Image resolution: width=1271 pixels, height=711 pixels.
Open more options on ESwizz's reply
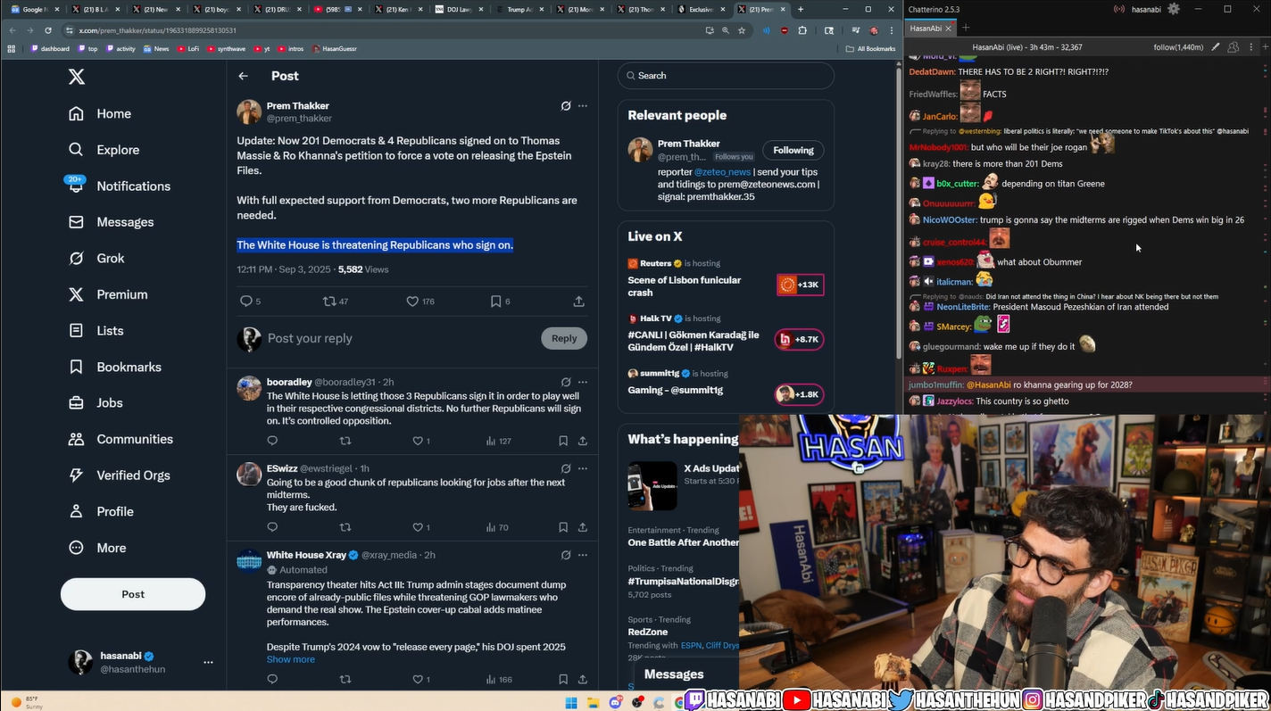coord(583,468)
